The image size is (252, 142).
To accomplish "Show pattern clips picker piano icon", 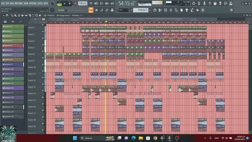I will click(5, 21).
